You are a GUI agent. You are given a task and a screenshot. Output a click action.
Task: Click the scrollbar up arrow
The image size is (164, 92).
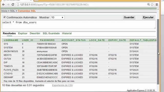158,9
